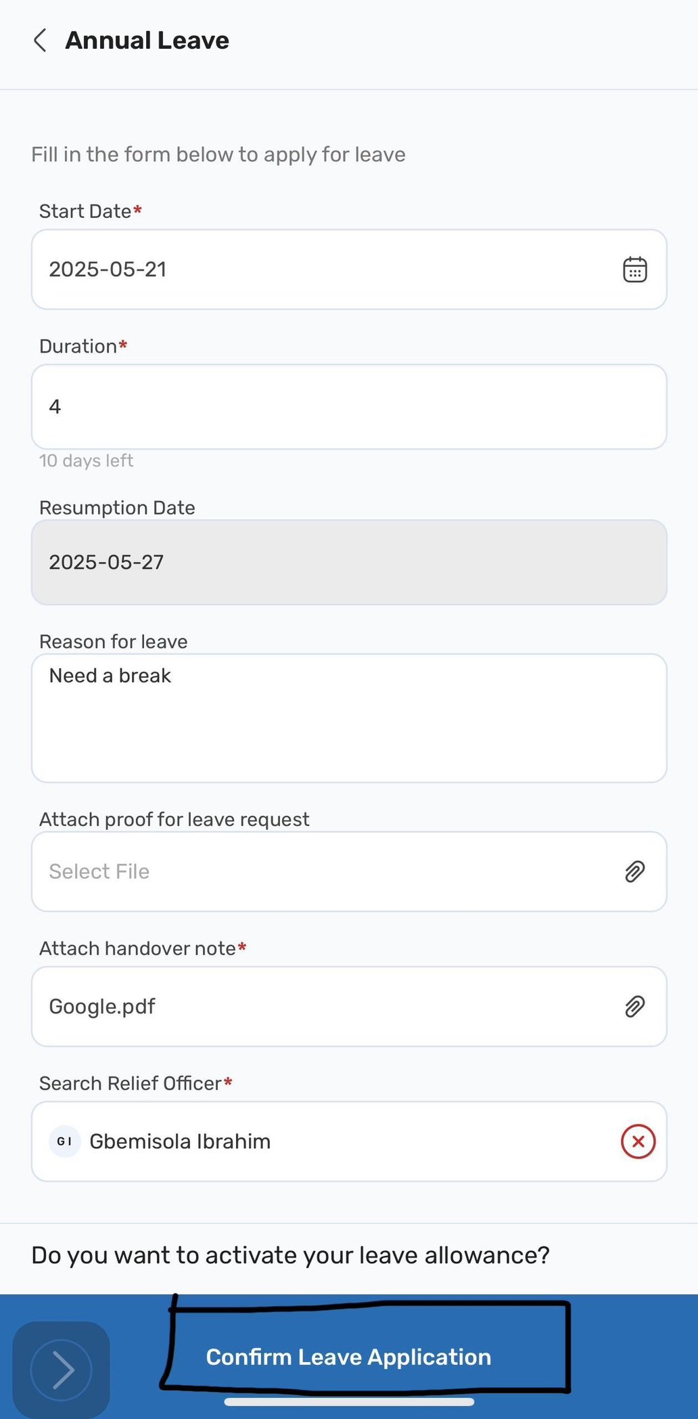The height and width of the screenshot is (1419, 698).
Task: Confirm Leave Application
Action: (349, 1357)
